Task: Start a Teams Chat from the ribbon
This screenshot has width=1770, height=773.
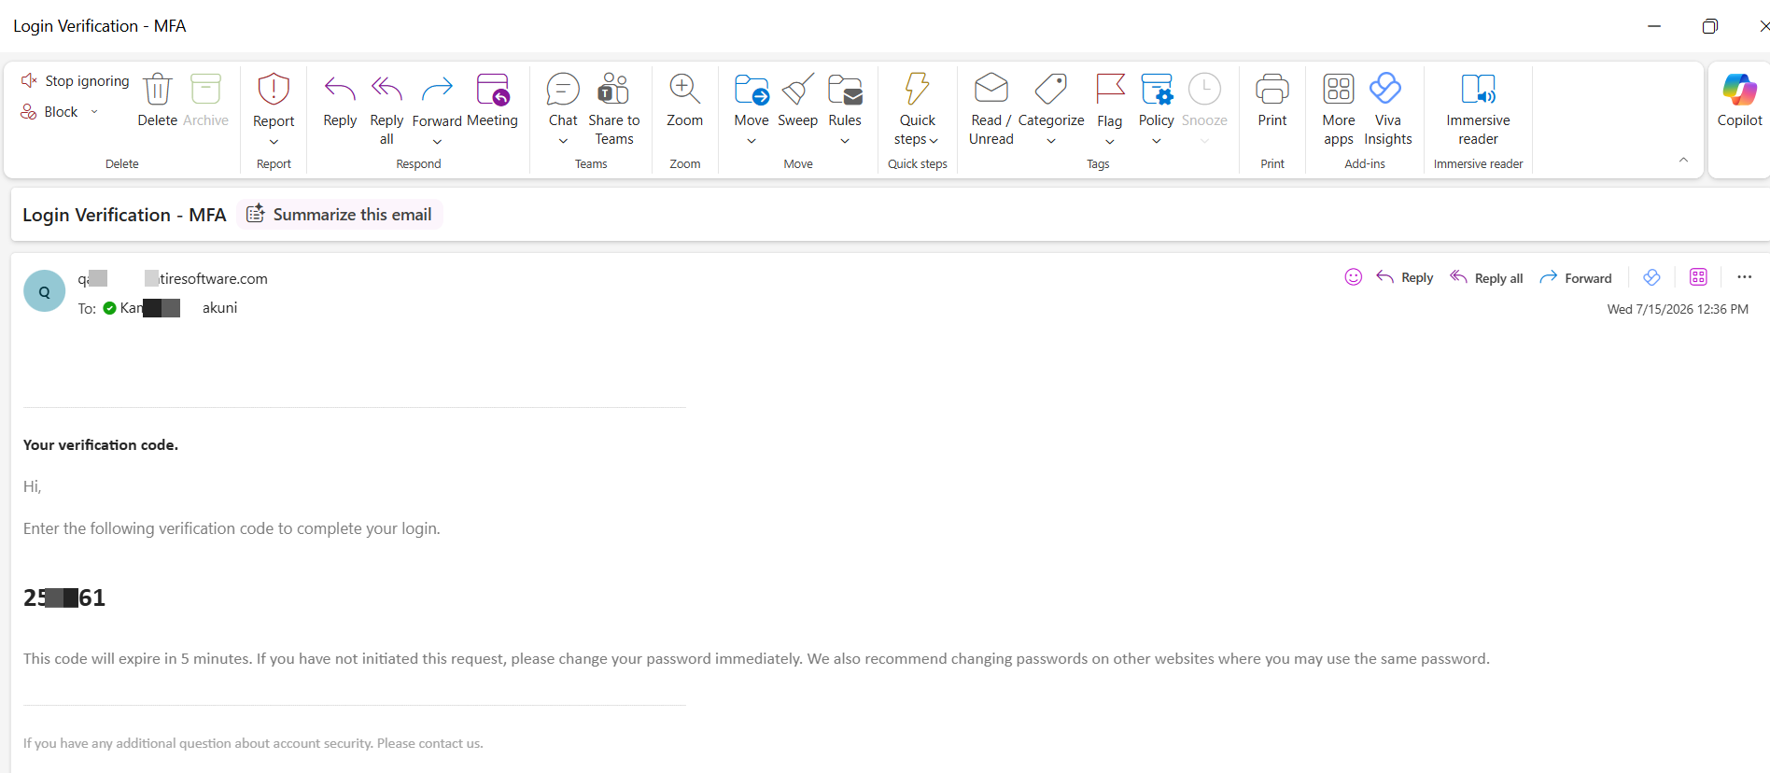Action: tap(563, 101)
